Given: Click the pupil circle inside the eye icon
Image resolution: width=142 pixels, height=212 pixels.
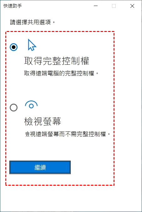Looking at the screenshot, I should pyautogui.click(x=31, y=106).
